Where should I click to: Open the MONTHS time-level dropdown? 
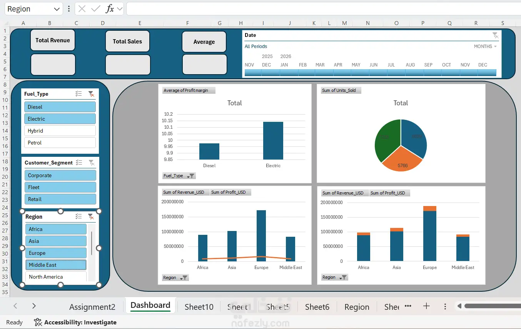tap(485, 47)
